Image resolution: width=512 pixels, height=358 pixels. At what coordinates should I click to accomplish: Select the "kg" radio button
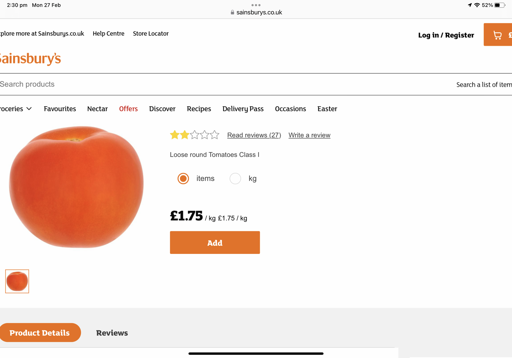point(235,178)
